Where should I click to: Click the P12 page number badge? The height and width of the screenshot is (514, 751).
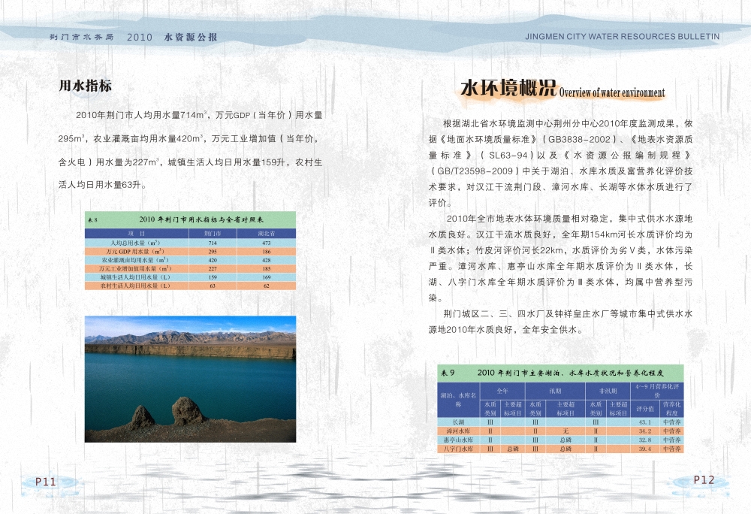(704, 480)
